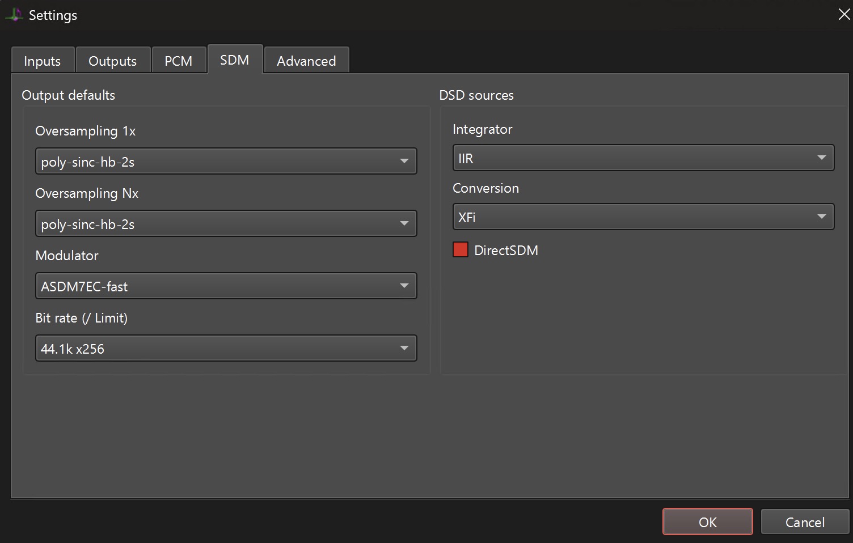This screenshot has height=543, width=853.
Task: Click the HQPlayer app icon in title bar
Action: [x=14, y=15]
